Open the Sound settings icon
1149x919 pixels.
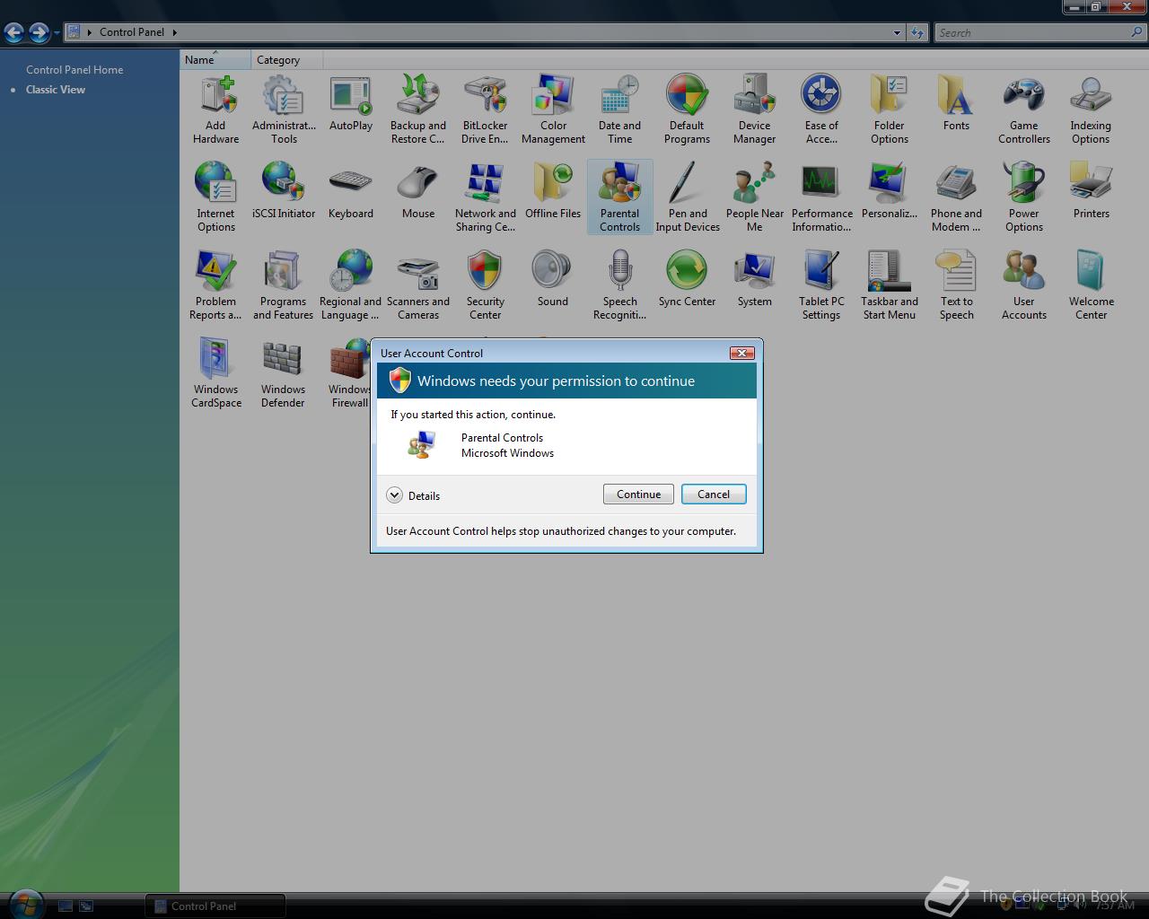coord(553,279)
